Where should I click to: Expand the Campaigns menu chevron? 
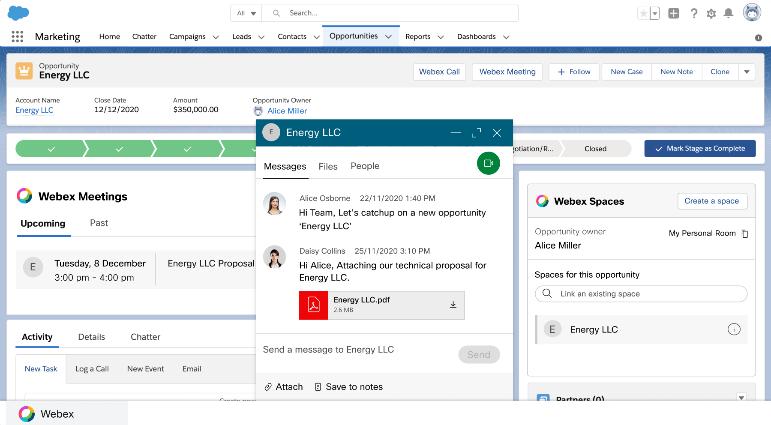pyautogui.click(x=216, y=37)
